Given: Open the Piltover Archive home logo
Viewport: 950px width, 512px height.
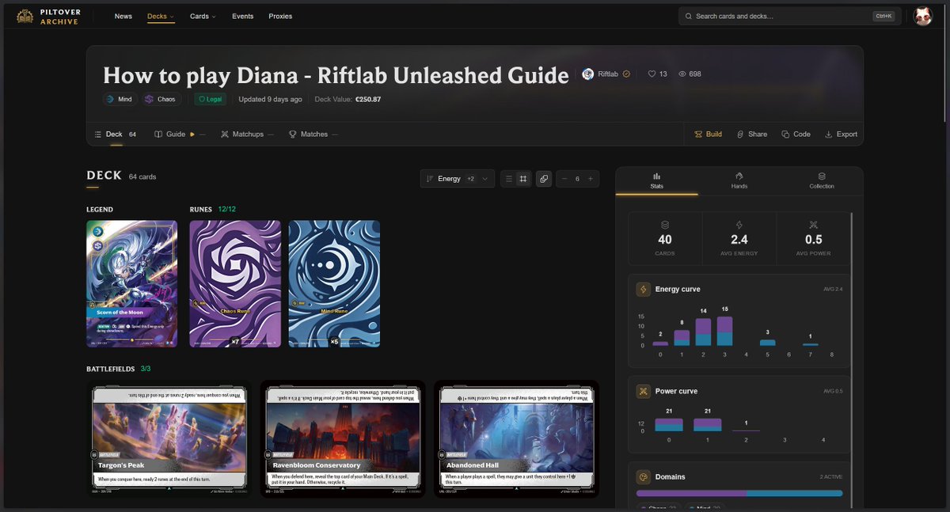Looking at the screenshot, I should coord(48,16).
